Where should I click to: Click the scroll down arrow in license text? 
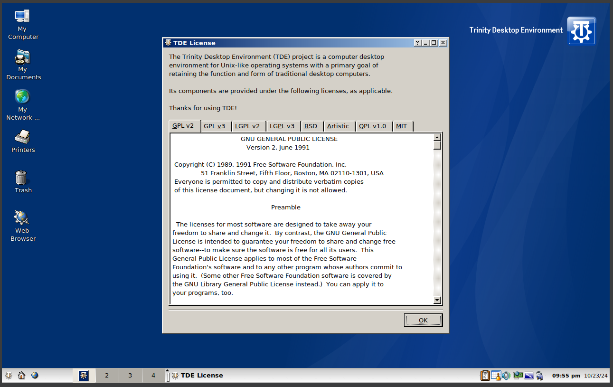[x=437, y=300]
